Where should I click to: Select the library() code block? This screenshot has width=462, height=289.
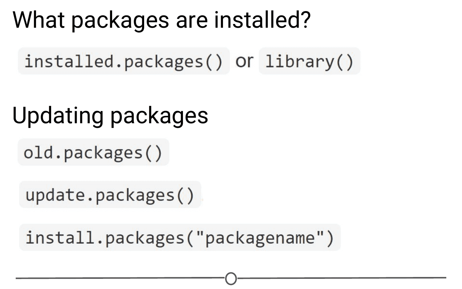(x=310, y=61)
